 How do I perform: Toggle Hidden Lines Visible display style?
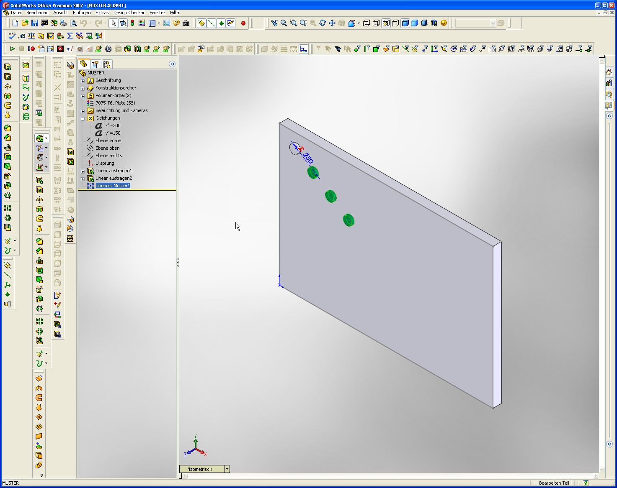coord(376,23)
